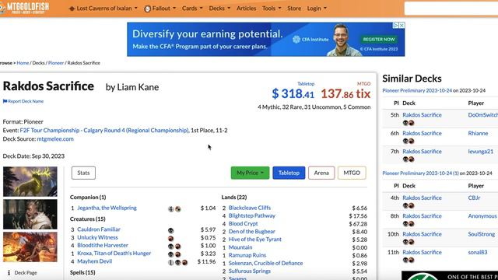
Task: Click the MTGGoldfish logo
Action: pyautogui.click(x=25, y=8)
